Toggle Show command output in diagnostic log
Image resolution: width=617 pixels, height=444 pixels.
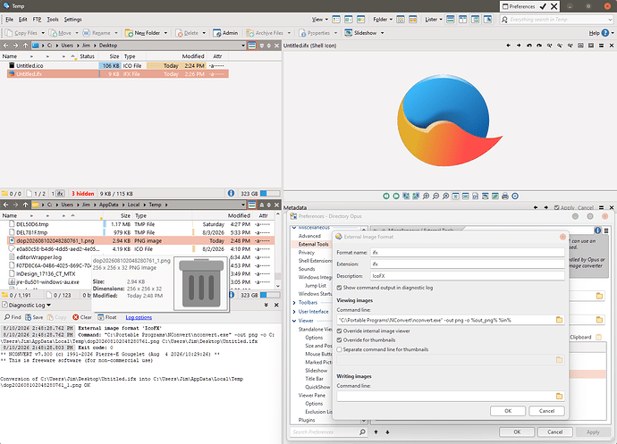coord(339,288)
